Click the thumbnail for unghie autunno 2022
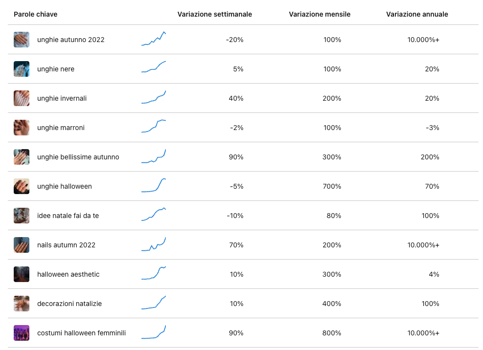The height and width of the screenshot is (350, 483). pos(22,40)
